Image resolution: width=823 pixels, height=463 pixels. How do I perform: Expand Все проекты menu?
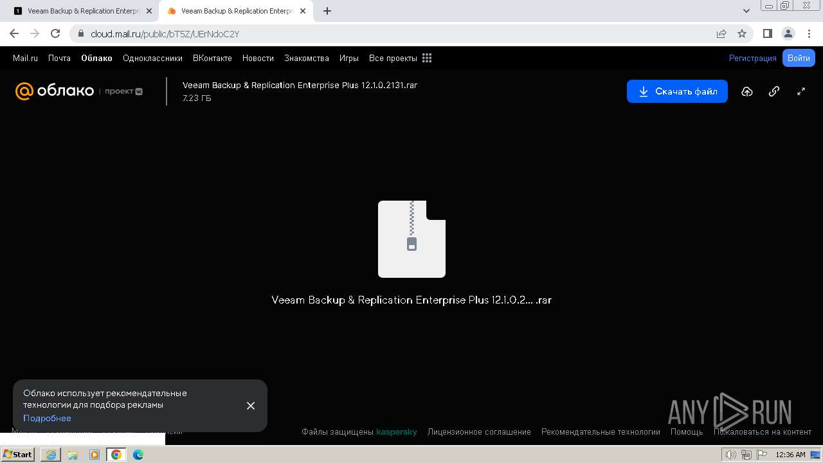(393, 58)
